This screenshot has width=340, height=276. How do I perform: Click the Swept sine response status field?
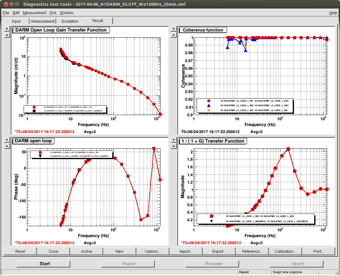pos(295,272)
